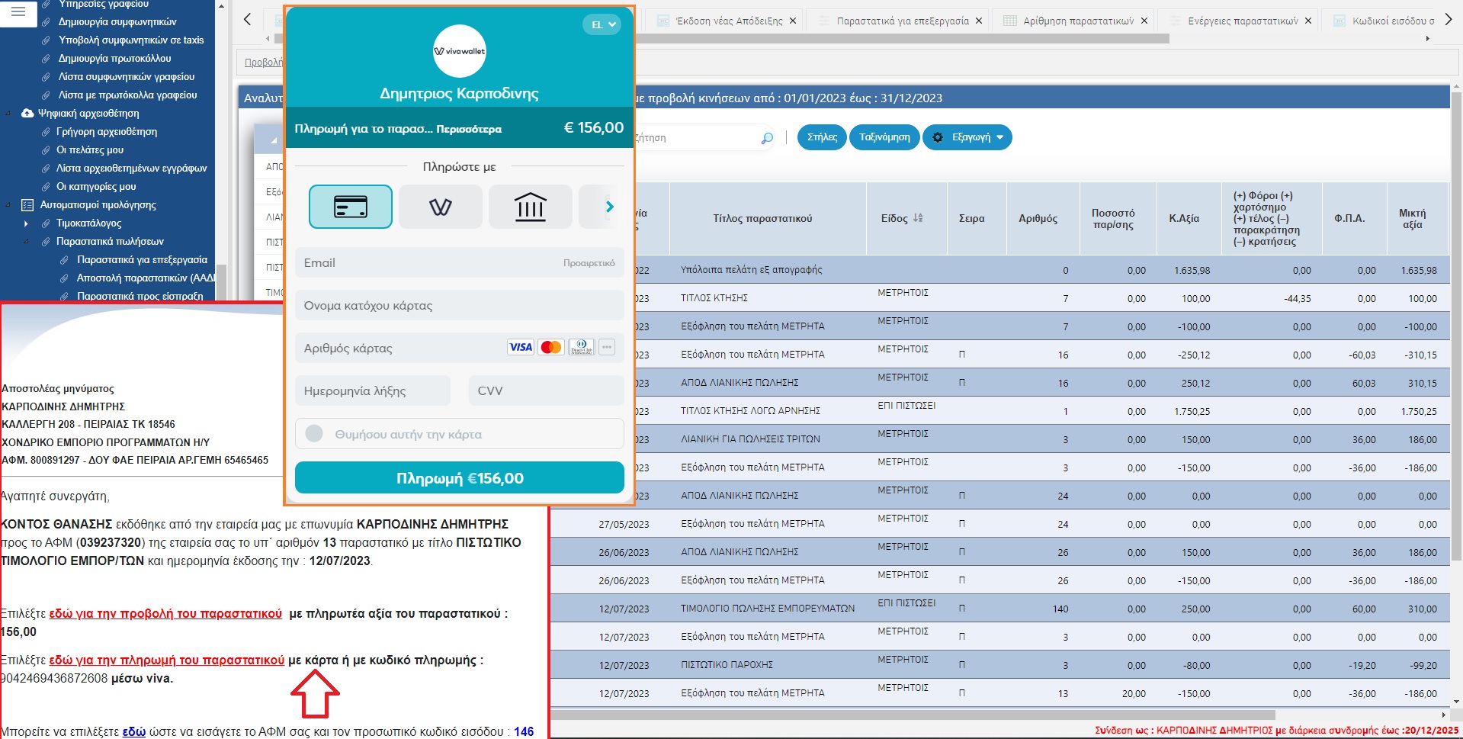Click the Viva Wallet logo circle

[x=459, y=51]
